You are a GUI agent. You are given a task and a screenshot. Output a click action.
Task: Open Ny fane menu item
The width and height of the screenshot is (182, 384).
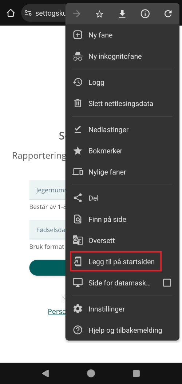(122, 35)
